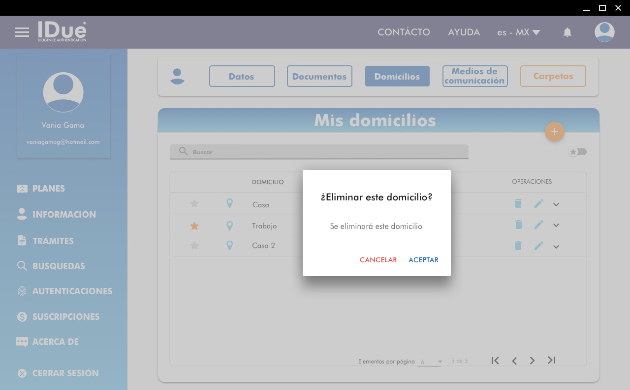The height and width of the screenshot is (390, 630).
Task: Mark Casa as favorite star
Action: pyautogui.click(x=194, y=203)
